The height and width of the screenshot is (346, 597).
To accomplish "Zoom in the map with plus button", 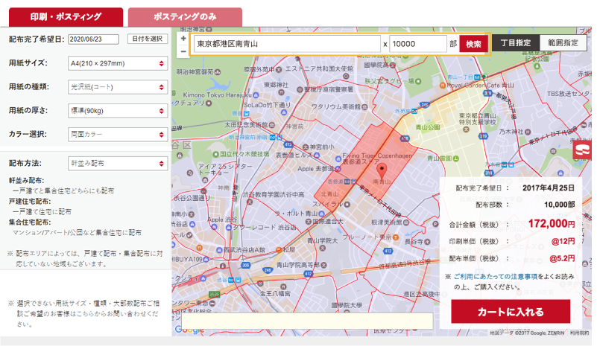I will 183,38.
